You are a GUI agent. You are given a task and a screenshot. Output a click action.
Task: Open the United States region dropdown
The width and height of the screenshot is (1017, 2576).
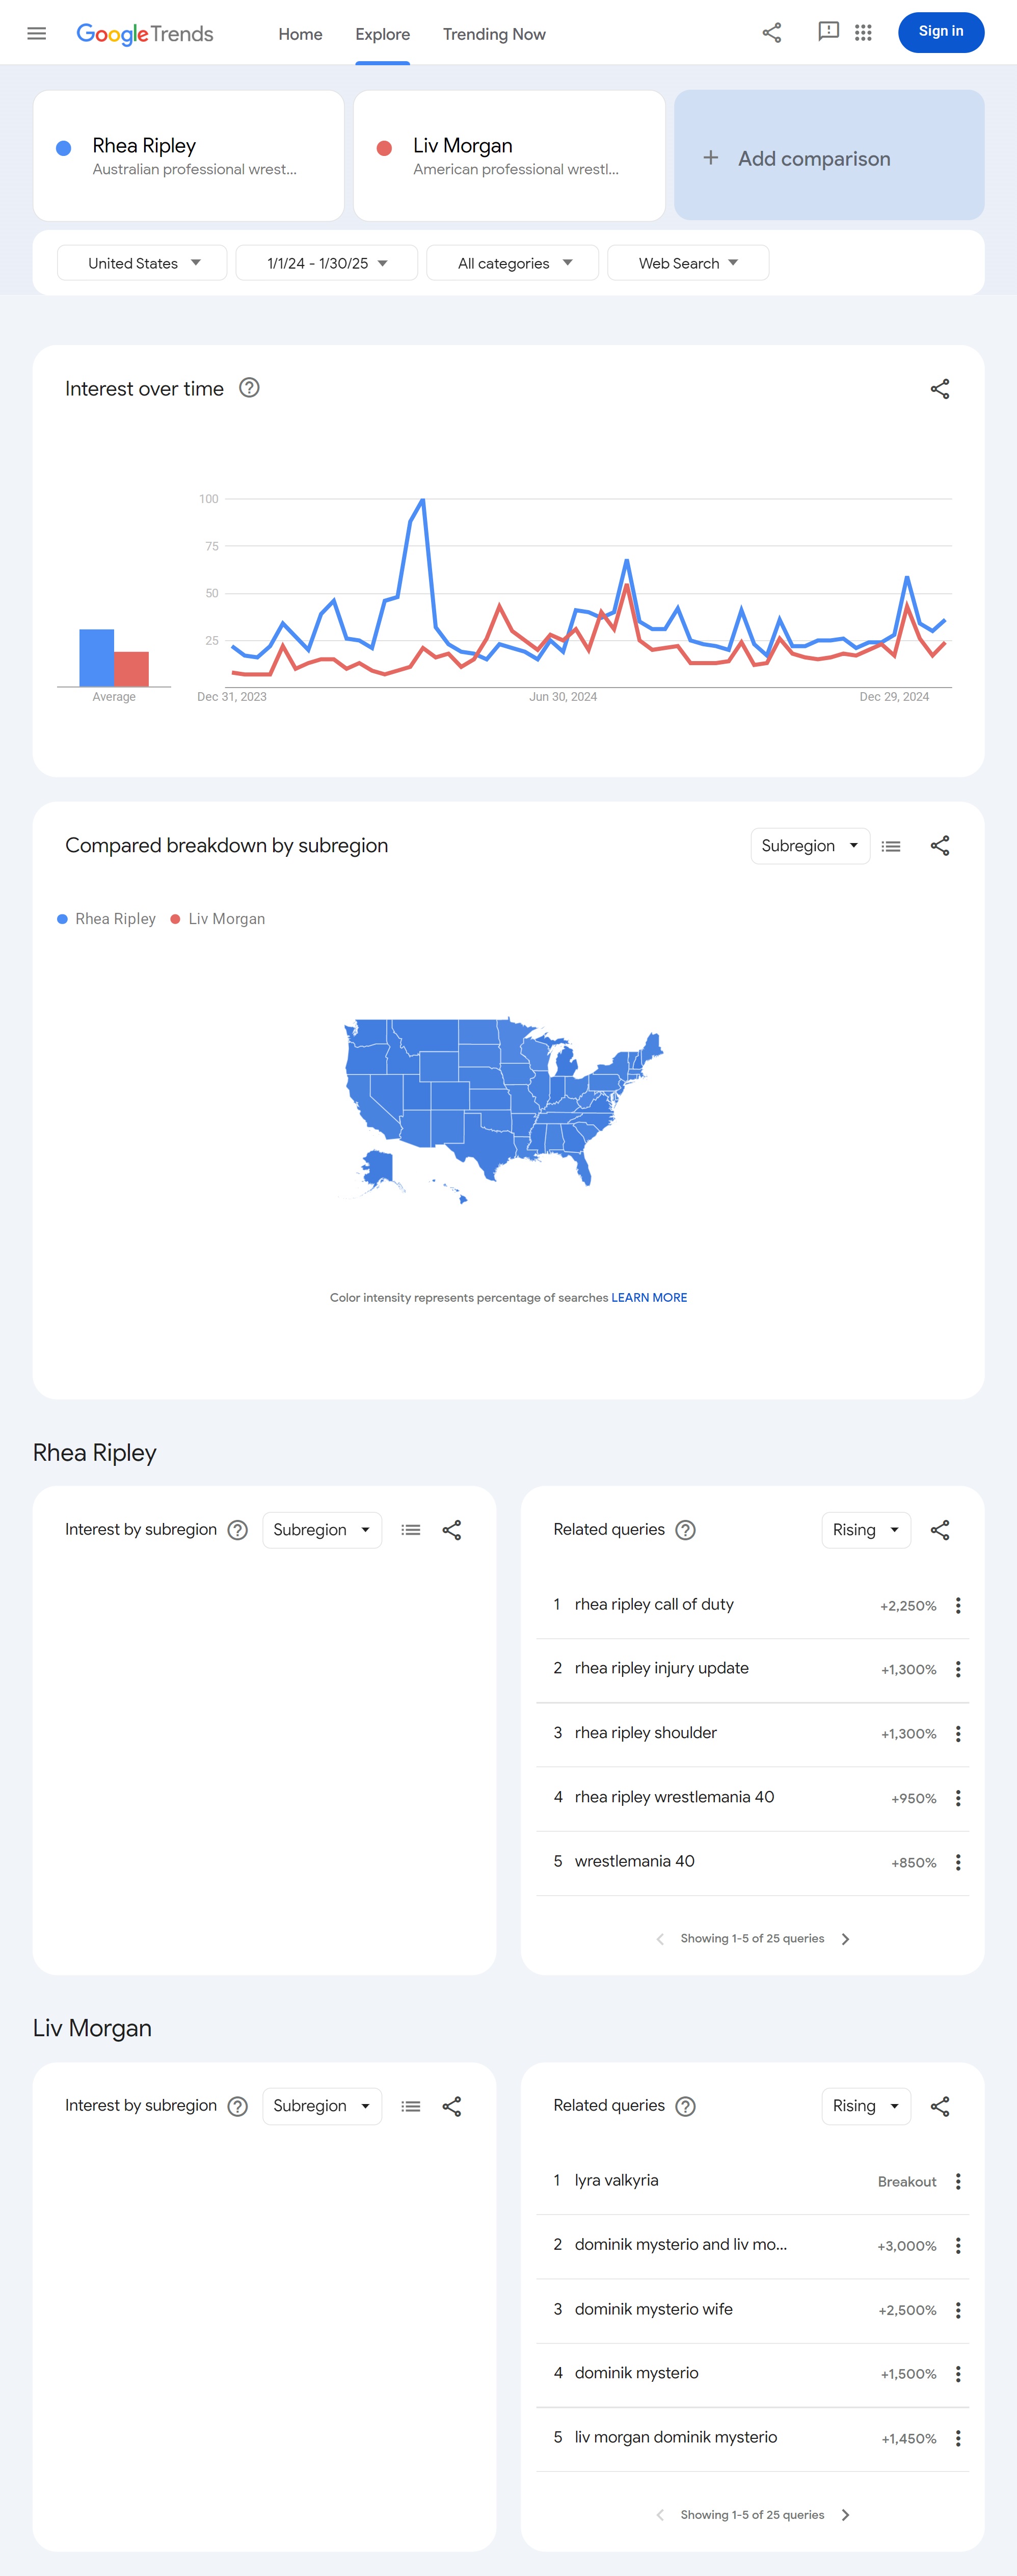[x=142, y=263]
